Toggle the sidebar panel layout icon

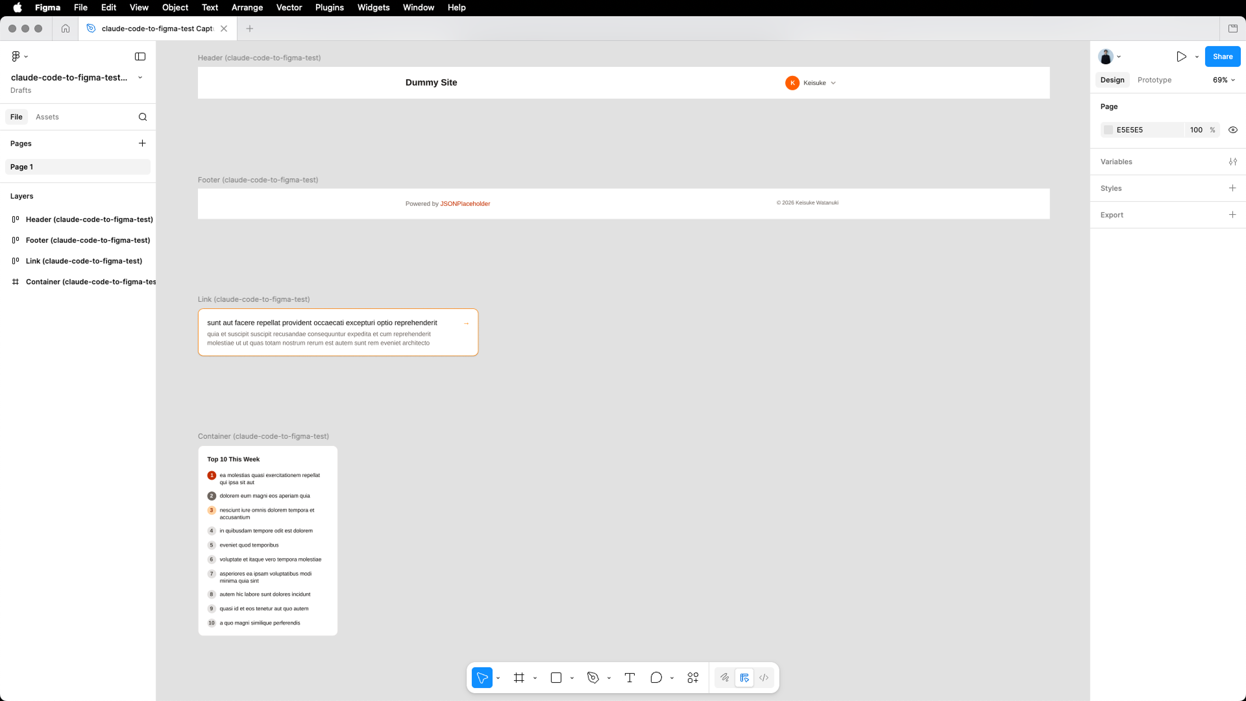[x=140, y=56]
